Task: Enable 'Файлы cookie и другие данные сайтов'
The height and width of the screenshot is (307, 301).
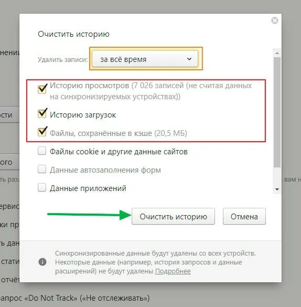Action: pos(42,151)
